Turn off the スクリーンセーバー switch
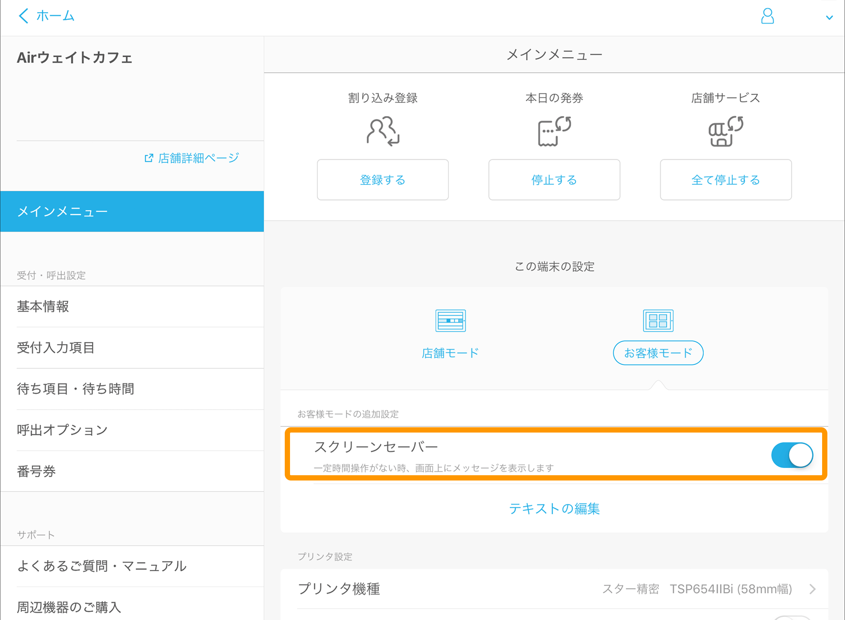The height and width of the screenshot is (620, 845). click(x=792, y=455)
